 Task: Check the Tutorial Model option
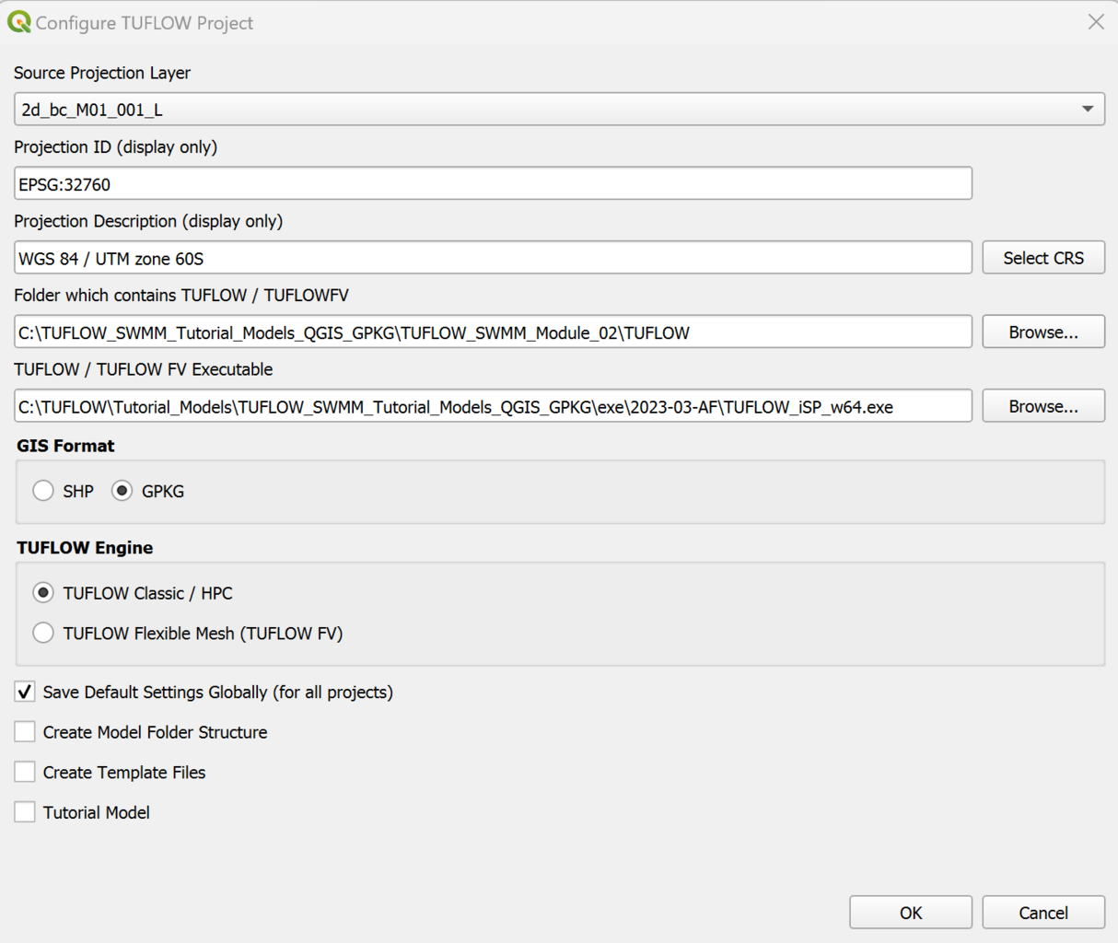tap(25, 812)
